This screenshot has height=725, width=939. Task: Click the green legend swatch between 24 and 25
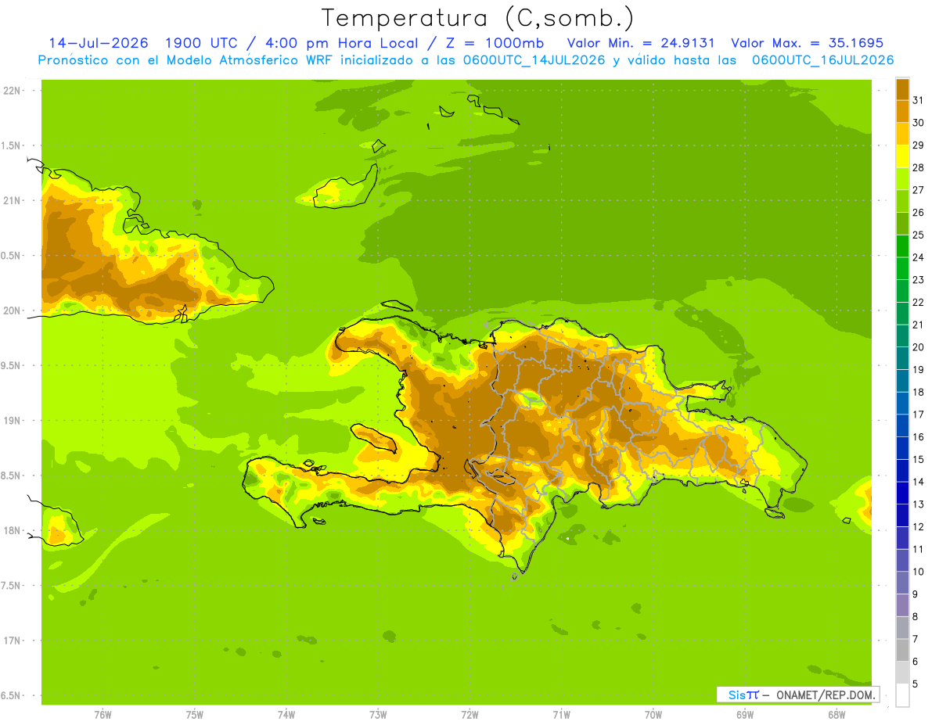coord(902,246)
